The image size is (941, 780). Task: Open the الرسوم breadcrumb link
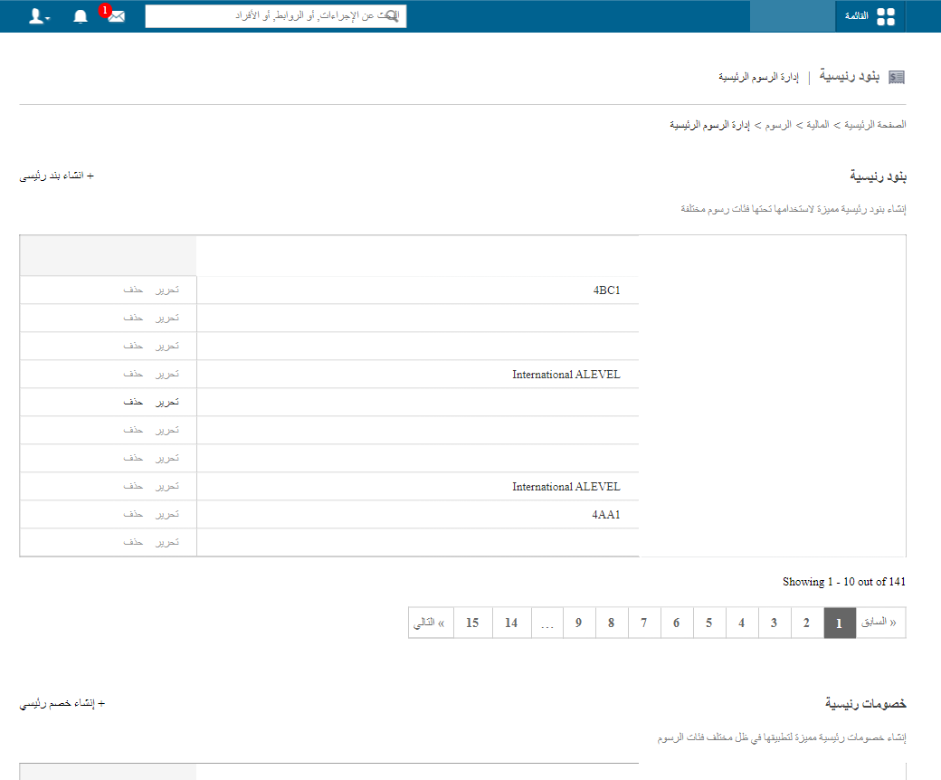(x=778, y=125)
